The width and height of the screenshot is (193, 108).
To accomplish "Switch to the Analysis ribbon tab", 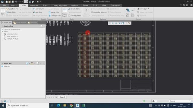I will (x=74, y=5).
